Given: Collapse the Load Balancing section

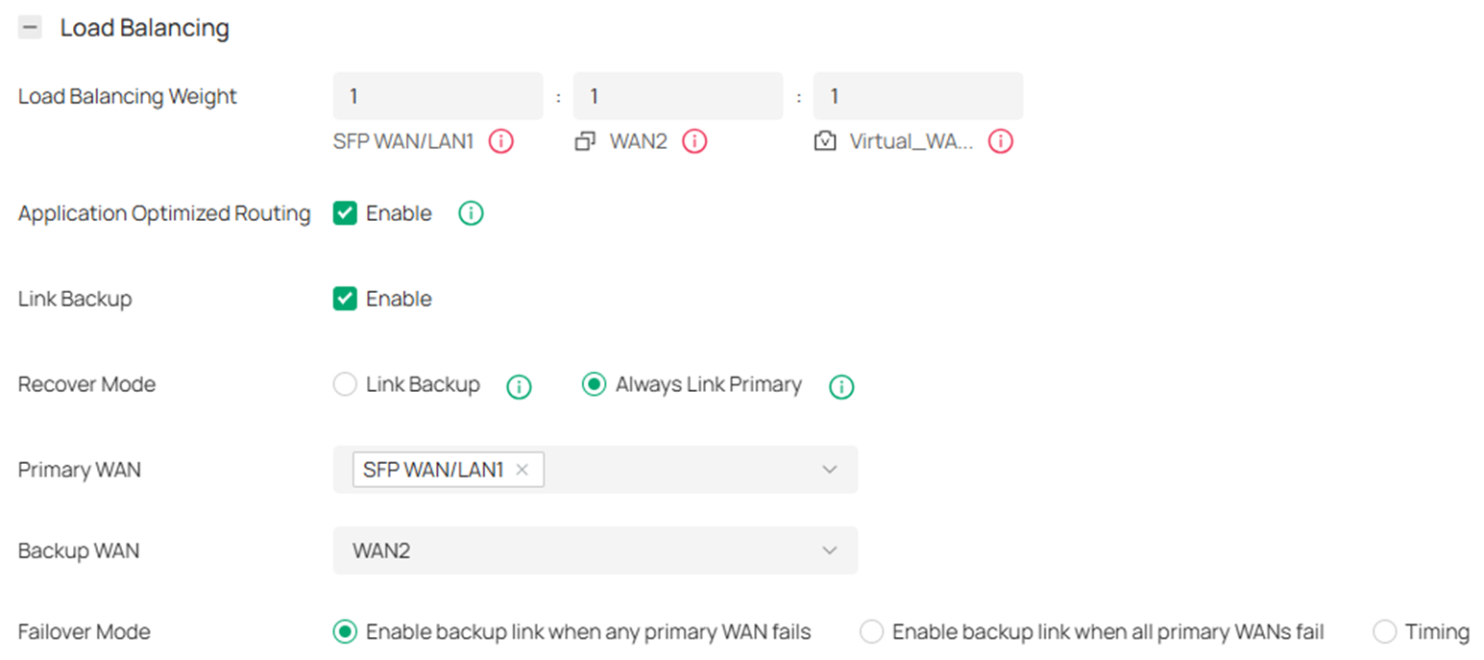Looking at the screenshot, I should tap(30, 27).
